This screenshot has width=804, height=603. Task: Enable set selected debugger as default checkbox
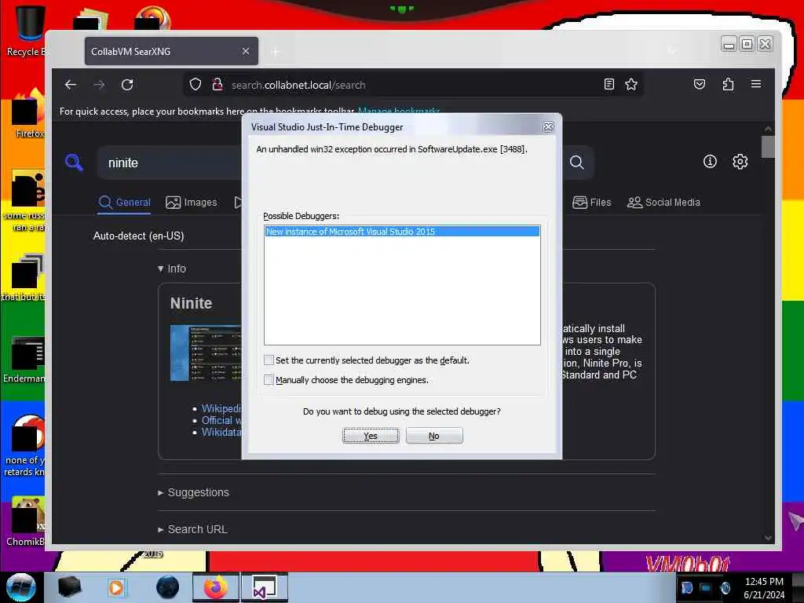click(x=269, y=360)
